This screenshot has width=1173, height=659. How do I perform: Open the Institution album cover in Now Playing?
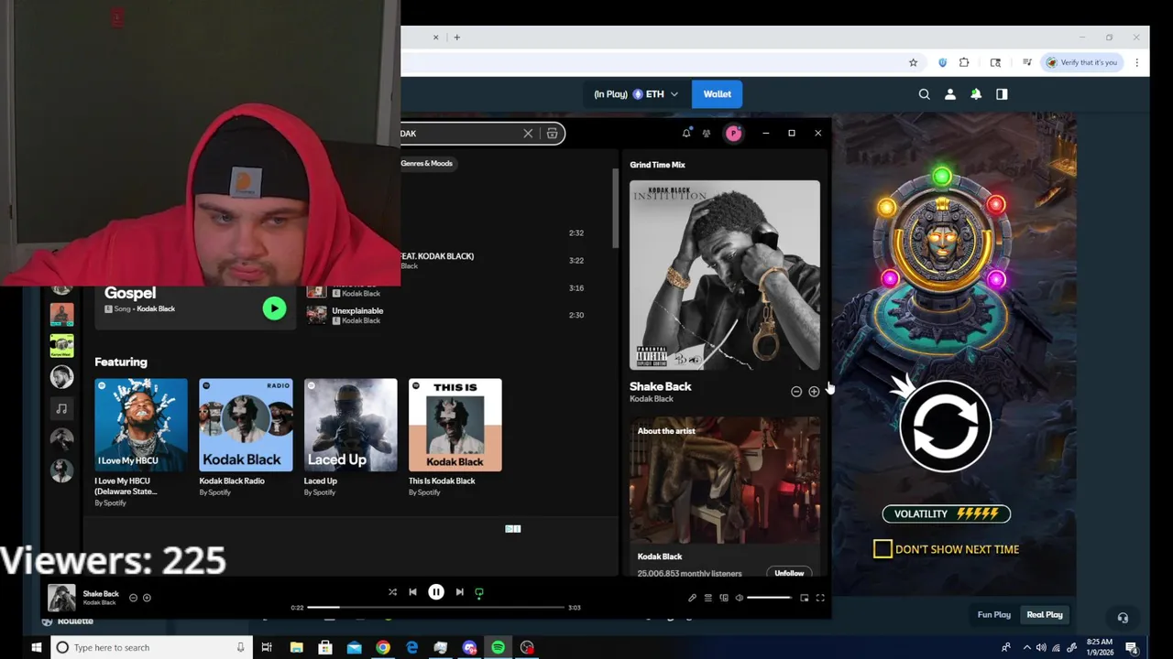pos(725,275)
